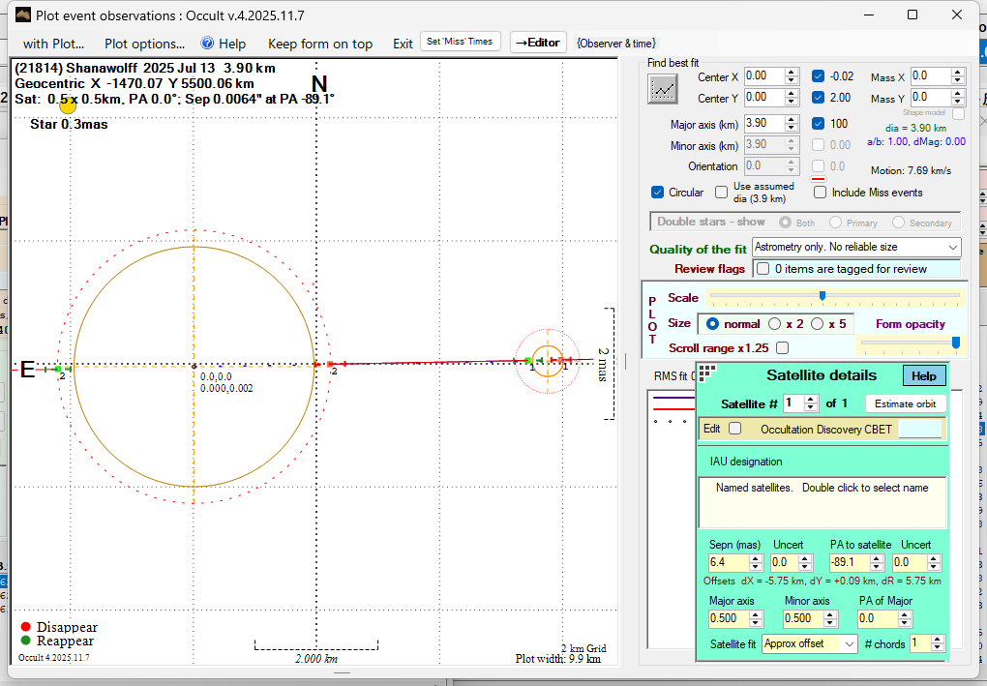
Task: Toggle the Circular checkbox
Action: pyautogui.click(x=658, y=193)
